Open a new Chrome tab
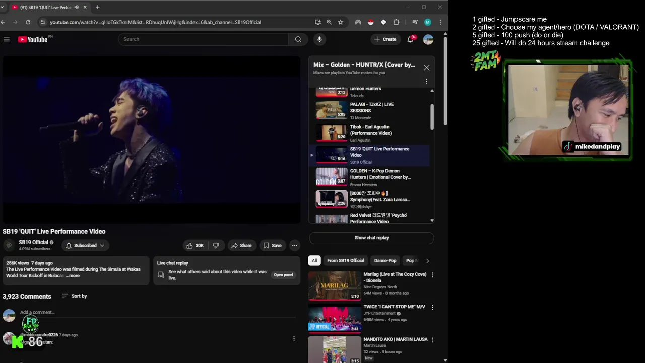Screen dimensions: 645x363 (x=97, y=7)
